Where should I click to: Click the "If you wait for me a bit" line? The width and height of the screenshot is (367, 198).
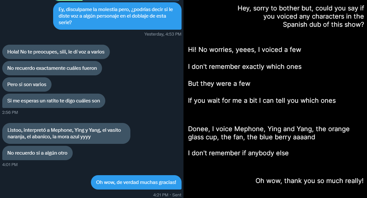[262, 100]
